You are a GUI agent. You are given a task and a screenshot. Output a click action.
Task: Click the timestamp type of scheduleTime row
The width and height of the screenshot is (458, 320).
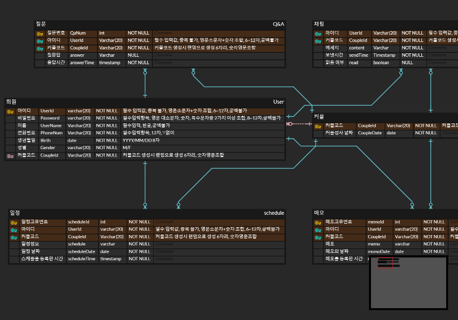112,259
